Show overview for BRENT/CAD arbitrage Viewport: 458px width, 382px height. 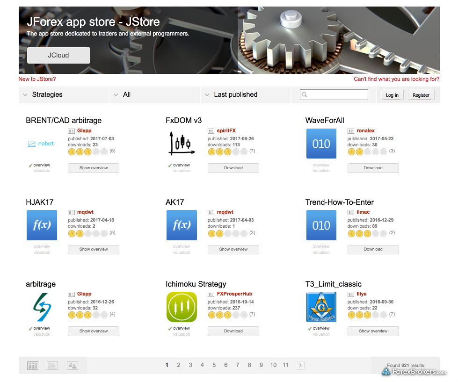(x=94, y=168)
